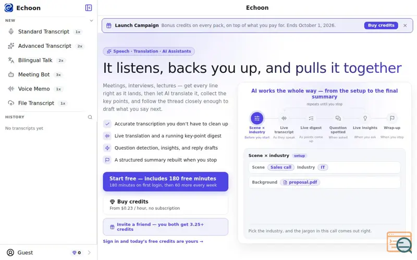Click the Bilingual Talk translate icon
417x260 pixels.
click(11, 60)
